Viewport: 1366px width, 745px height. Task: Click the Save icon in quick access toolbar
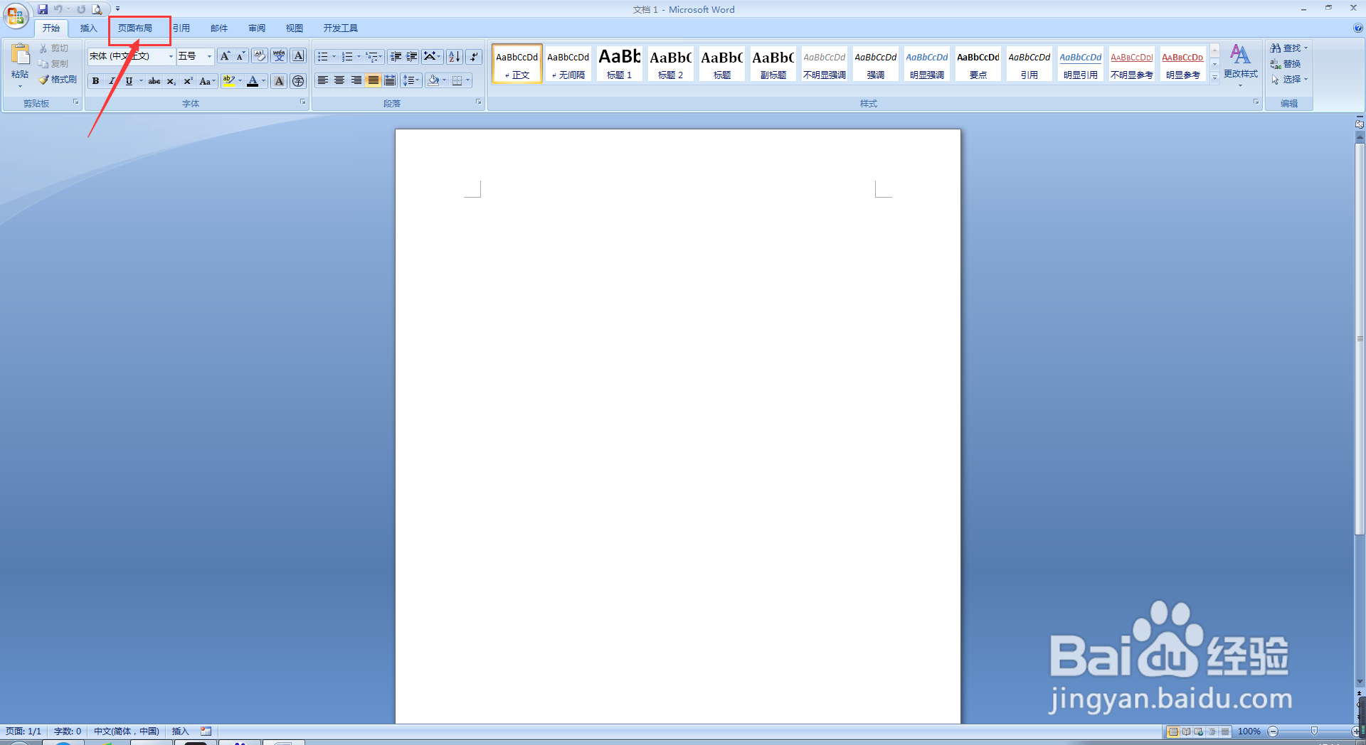coord(43,9)
